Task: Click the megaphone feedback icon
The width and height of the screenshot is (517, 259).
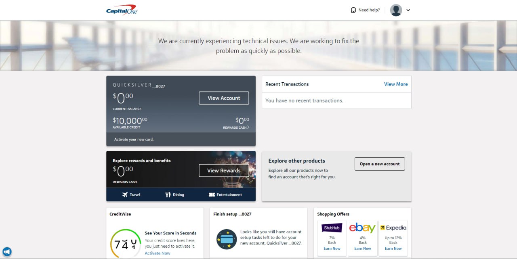Action: click(7, 252)
